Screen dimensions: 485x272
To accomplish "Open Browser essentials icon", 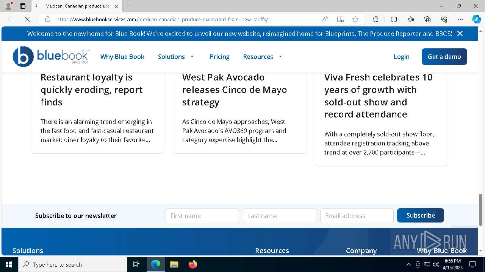I will pos(444,19).
